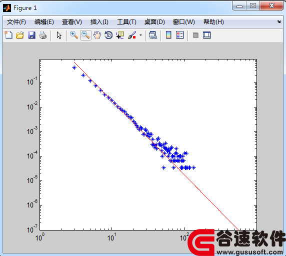Insert a legend using toolbar icon
The image size is (286, 256).
coord(179,35)
